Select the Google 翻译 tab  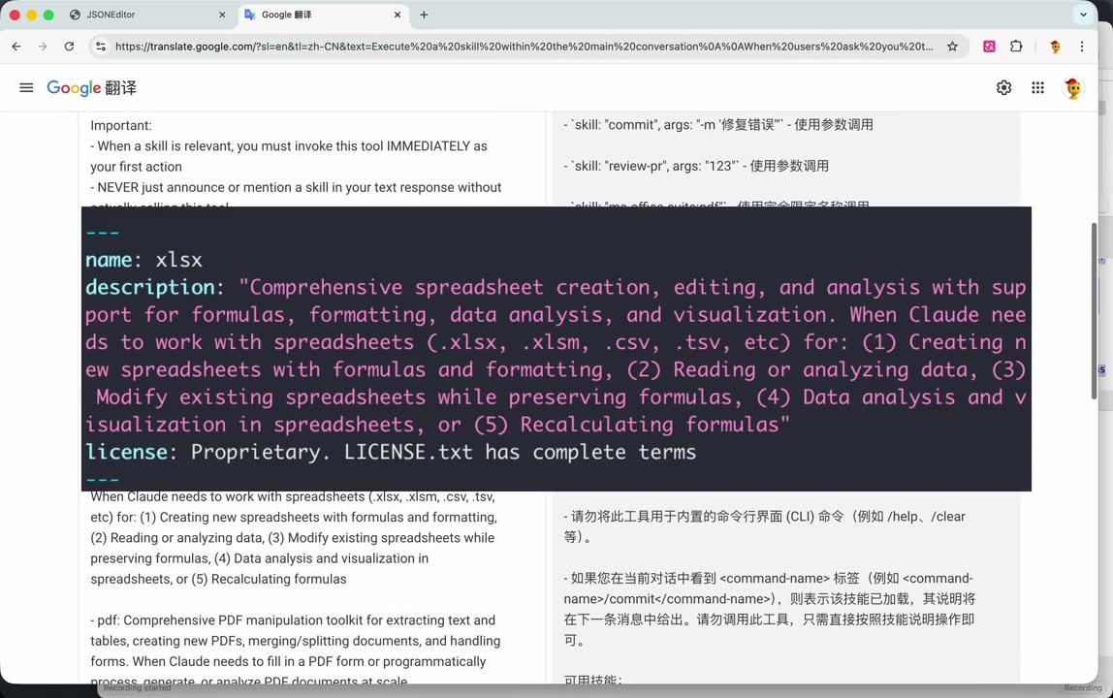[310, 15]
